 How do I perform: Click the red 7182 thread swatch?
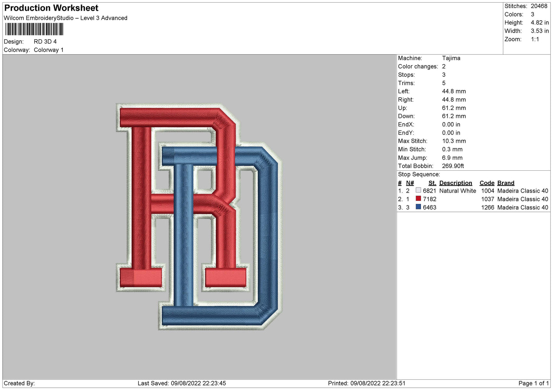(418, 199)
